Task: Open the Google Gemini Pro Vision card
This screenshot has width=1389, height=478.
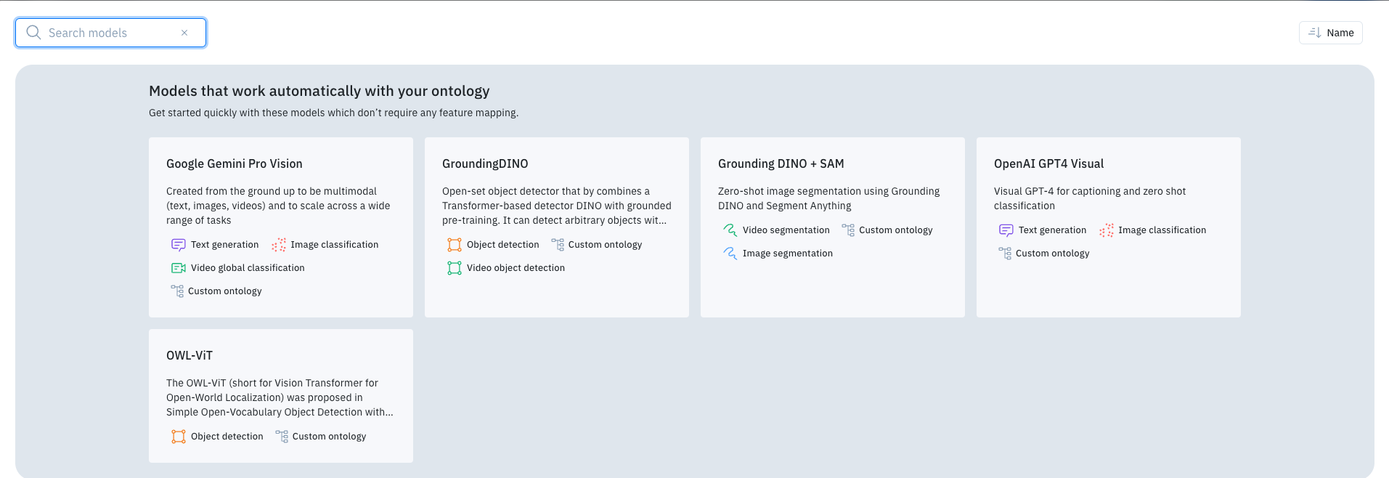Action: click(x=281, y=227)
